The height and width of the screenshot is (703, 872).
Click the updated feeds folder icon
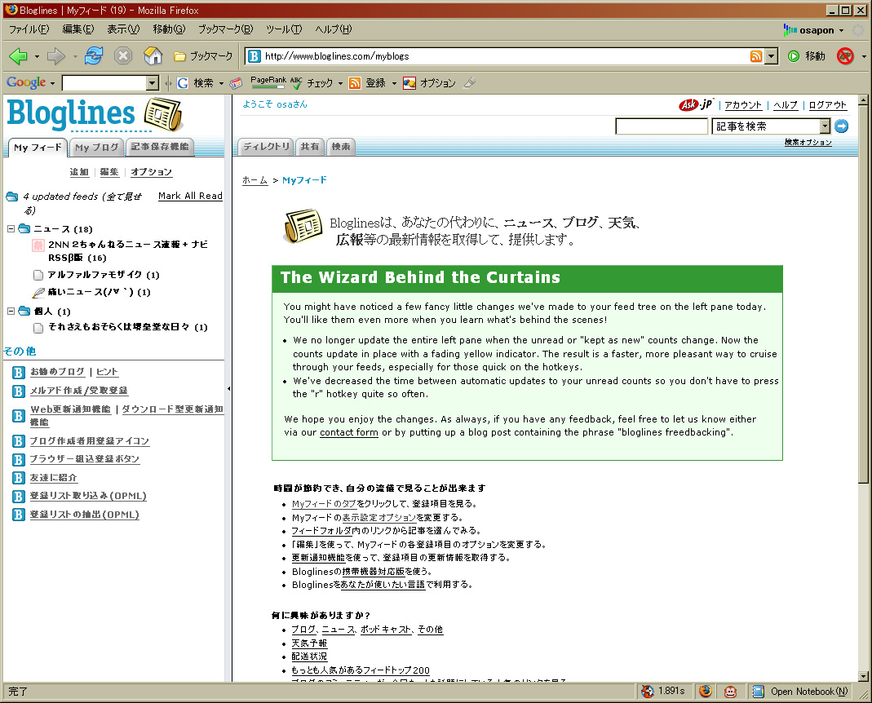(11, 197)
